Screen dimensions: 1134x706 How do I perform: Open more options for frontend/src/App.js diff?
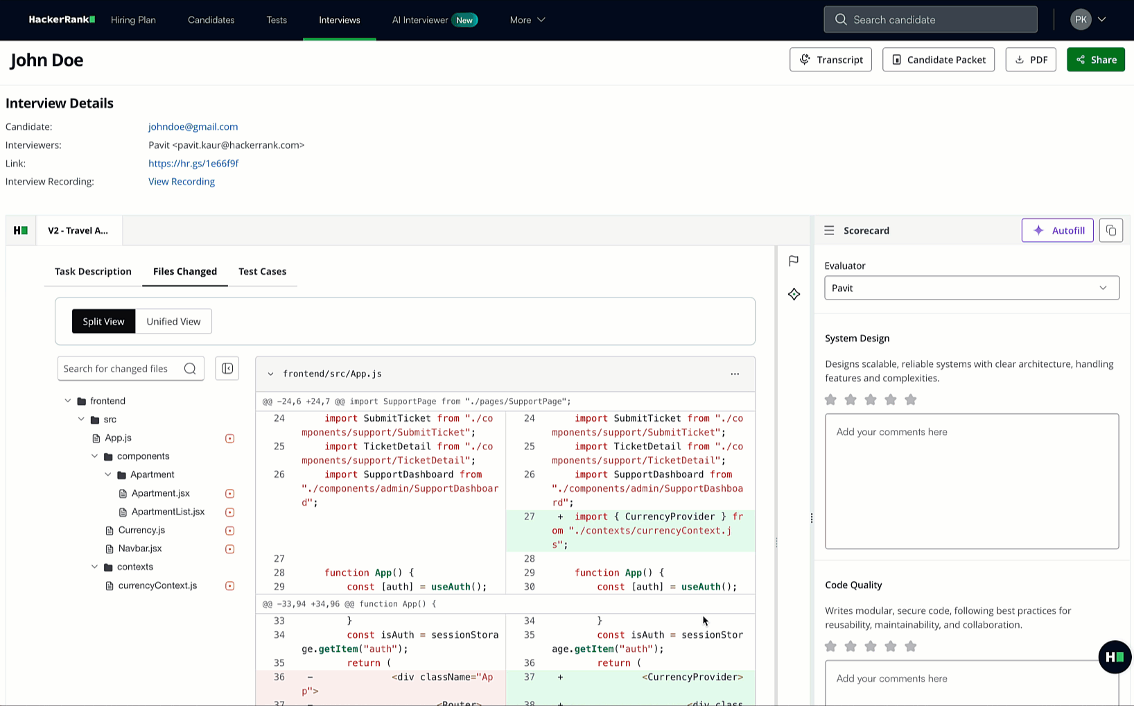point(735,374)
